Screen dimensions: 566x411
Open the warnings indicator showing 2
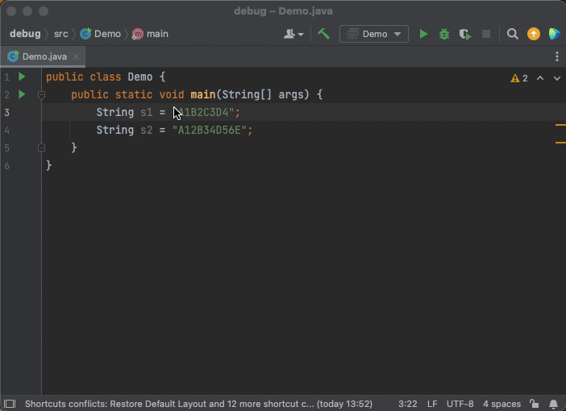click(519, 78)
